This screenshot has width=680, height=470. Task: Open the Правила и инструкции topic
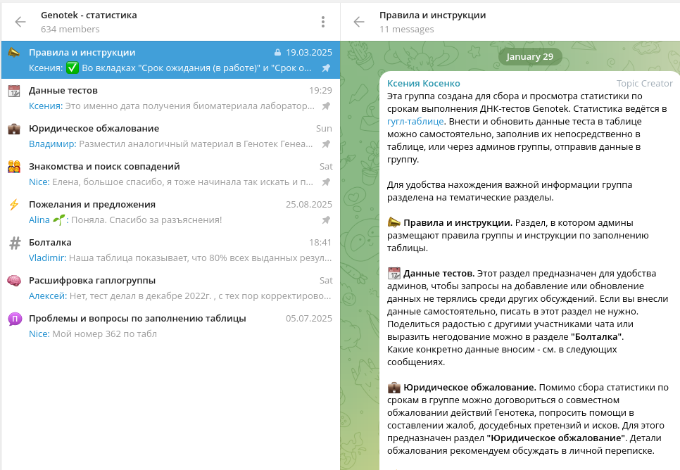click(x=170, y=60)
